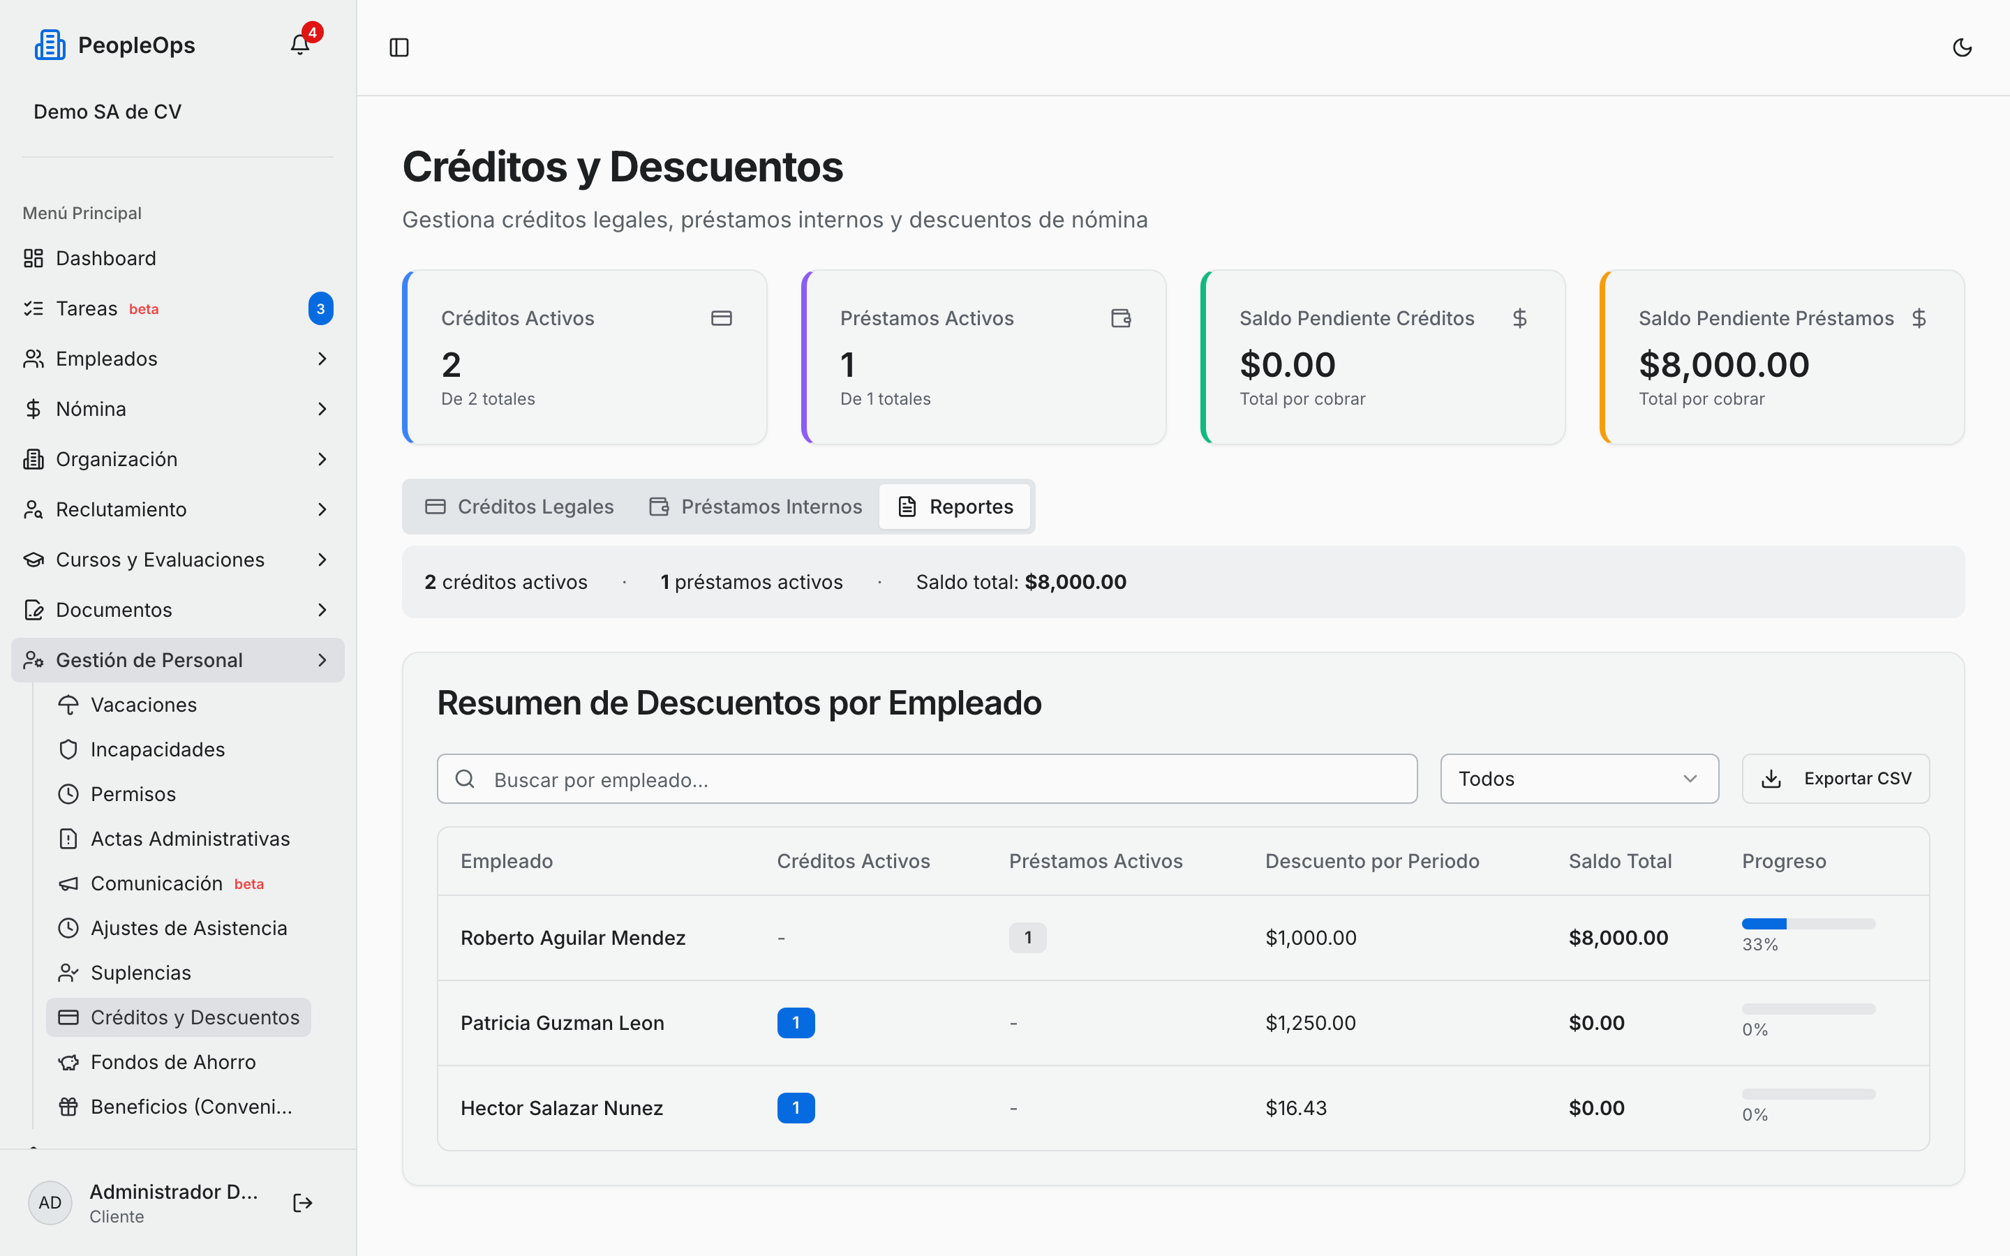Click the card icon in Créditos Activos
This screenshot has height=1256, width=2010.
coord(721,318)
